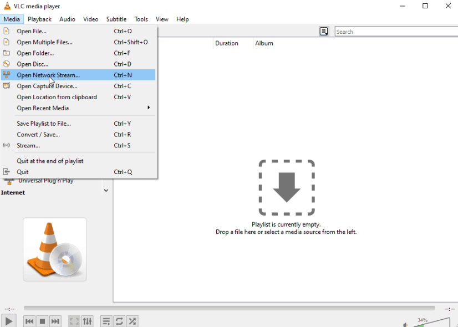This screenshot has width=458, height=327.
Task: Click the playlist view mode icon
Action: pyautogui.click(x=324, y=31)
